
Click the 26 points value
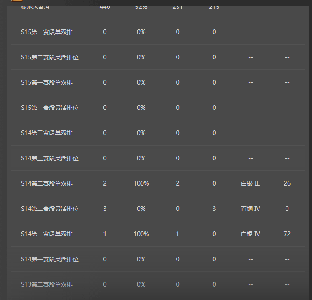click(287, 183)
